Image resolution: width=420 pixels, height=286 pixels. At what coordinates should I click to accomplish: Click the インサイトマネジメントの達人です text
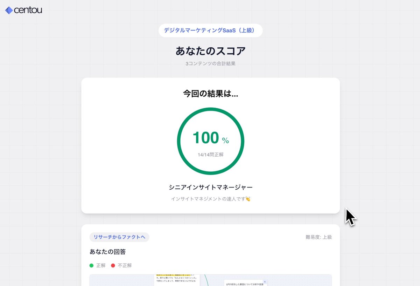tap(208, 199)
